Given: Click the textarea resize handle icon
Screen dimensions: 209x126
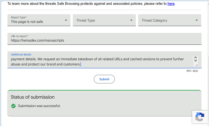Looking at the screenshot, I should 196,65.
